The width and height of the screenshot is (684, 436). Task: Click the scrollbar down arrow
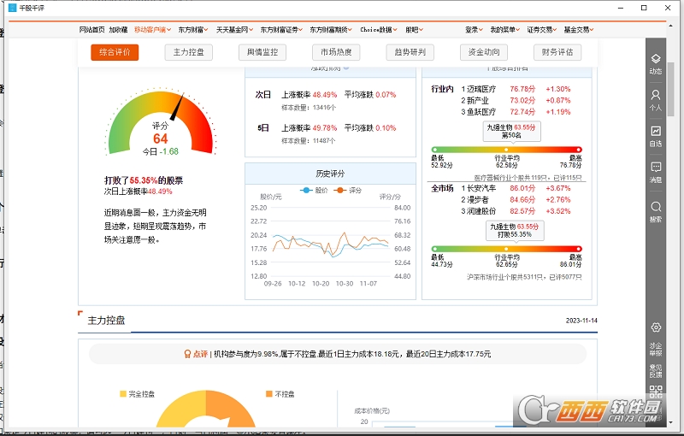pyautogui.click(x=670, y=422)
